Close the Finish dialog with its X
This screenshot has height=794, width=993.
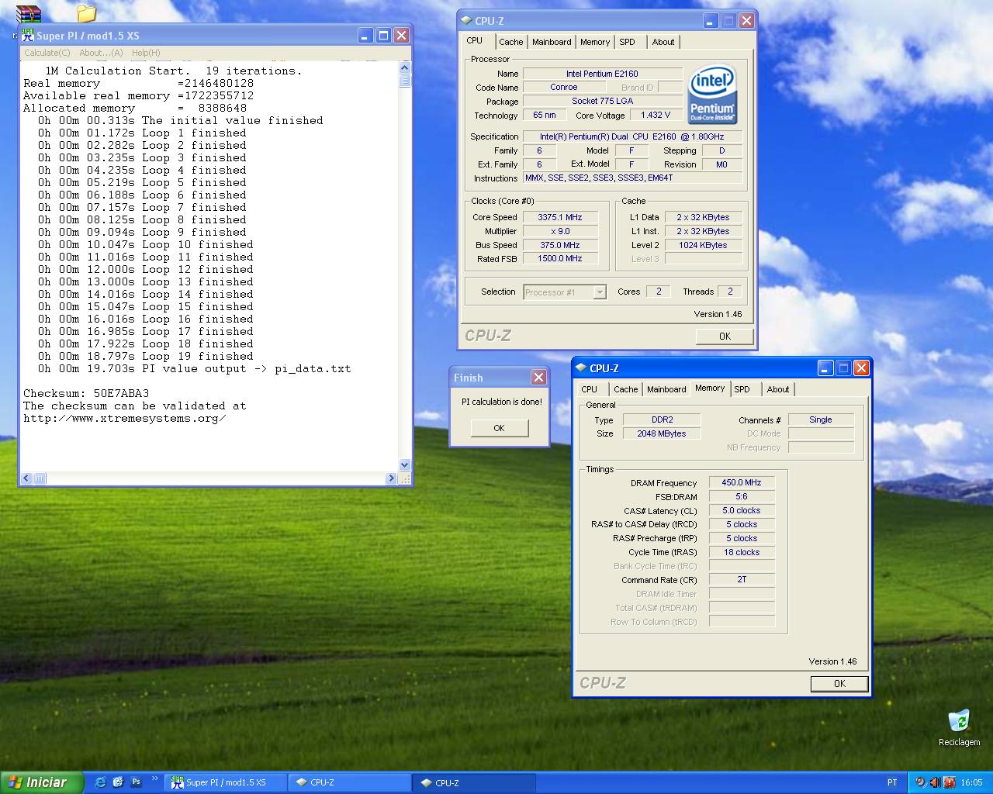(538, 377)
